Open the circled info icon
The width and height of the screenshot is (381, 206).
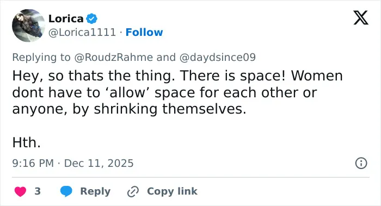coord(361,163)
